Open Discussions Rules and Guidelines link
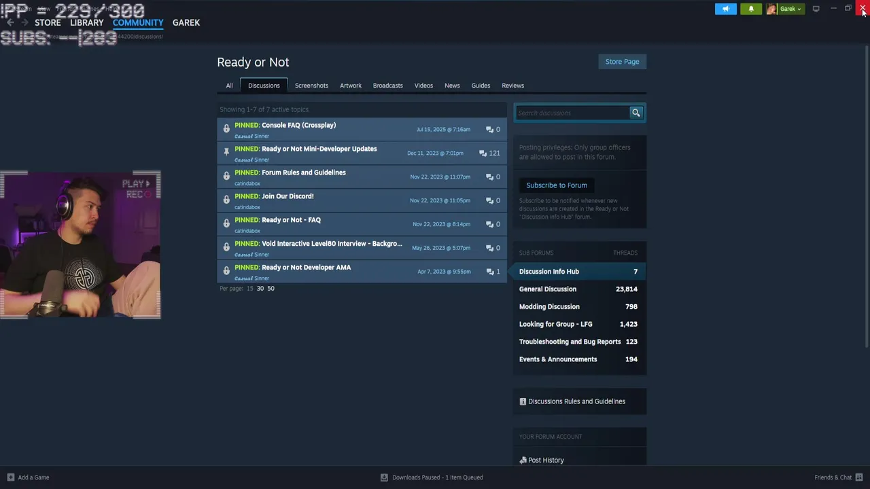This screenshot has width=870, height=489. point(576,401)
